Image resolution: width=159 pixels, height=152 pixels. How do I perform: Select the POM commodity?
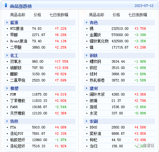13,94
